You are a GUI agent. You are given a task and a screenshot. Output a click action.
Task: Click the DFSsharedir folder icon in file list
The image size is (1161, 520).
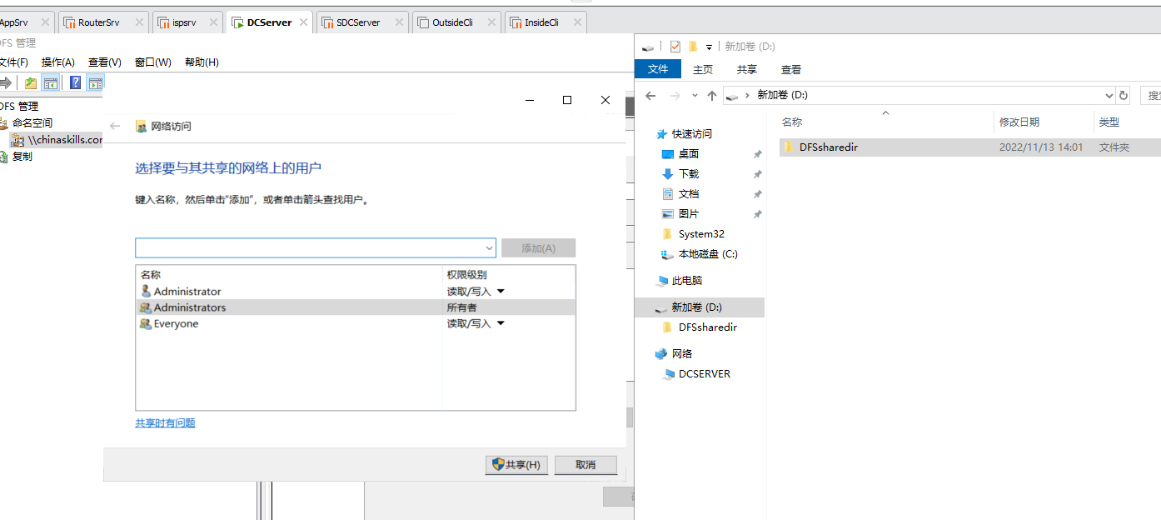pyautogui.click(x=789, y=147)
